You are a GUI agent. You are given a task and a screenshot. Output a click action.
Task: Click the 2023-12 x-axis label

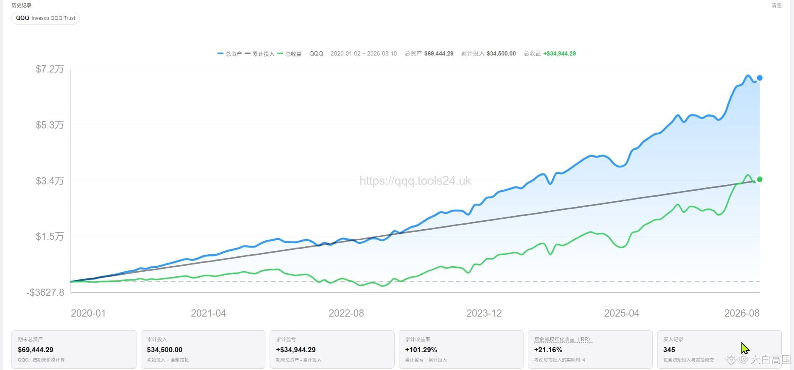click(x=484, y=313)
